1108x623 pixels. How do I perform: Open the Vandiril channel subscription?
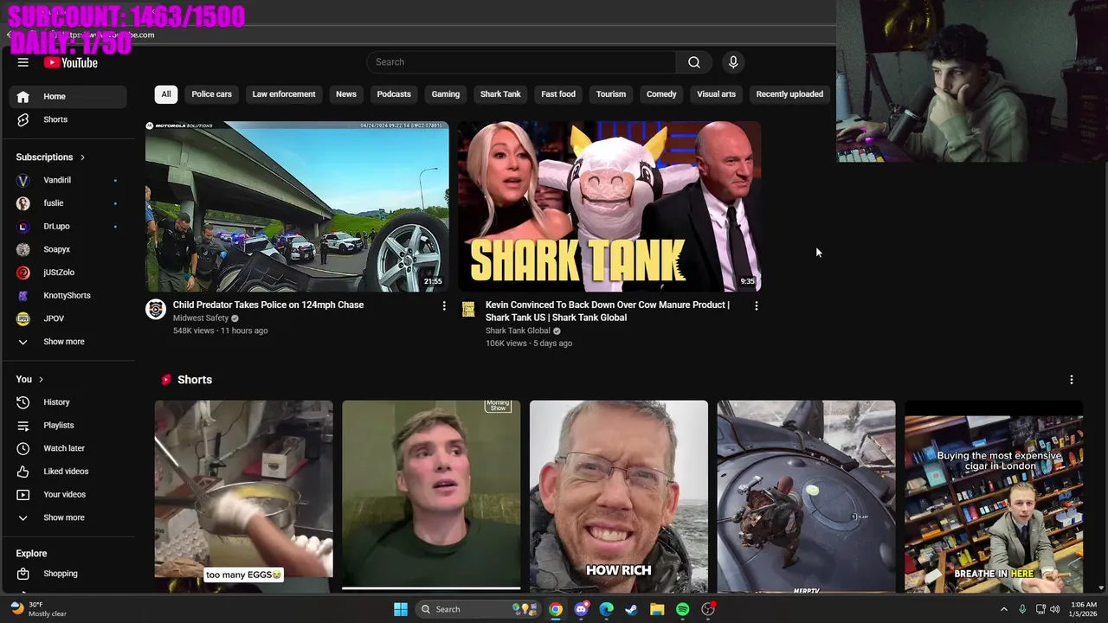68,180
